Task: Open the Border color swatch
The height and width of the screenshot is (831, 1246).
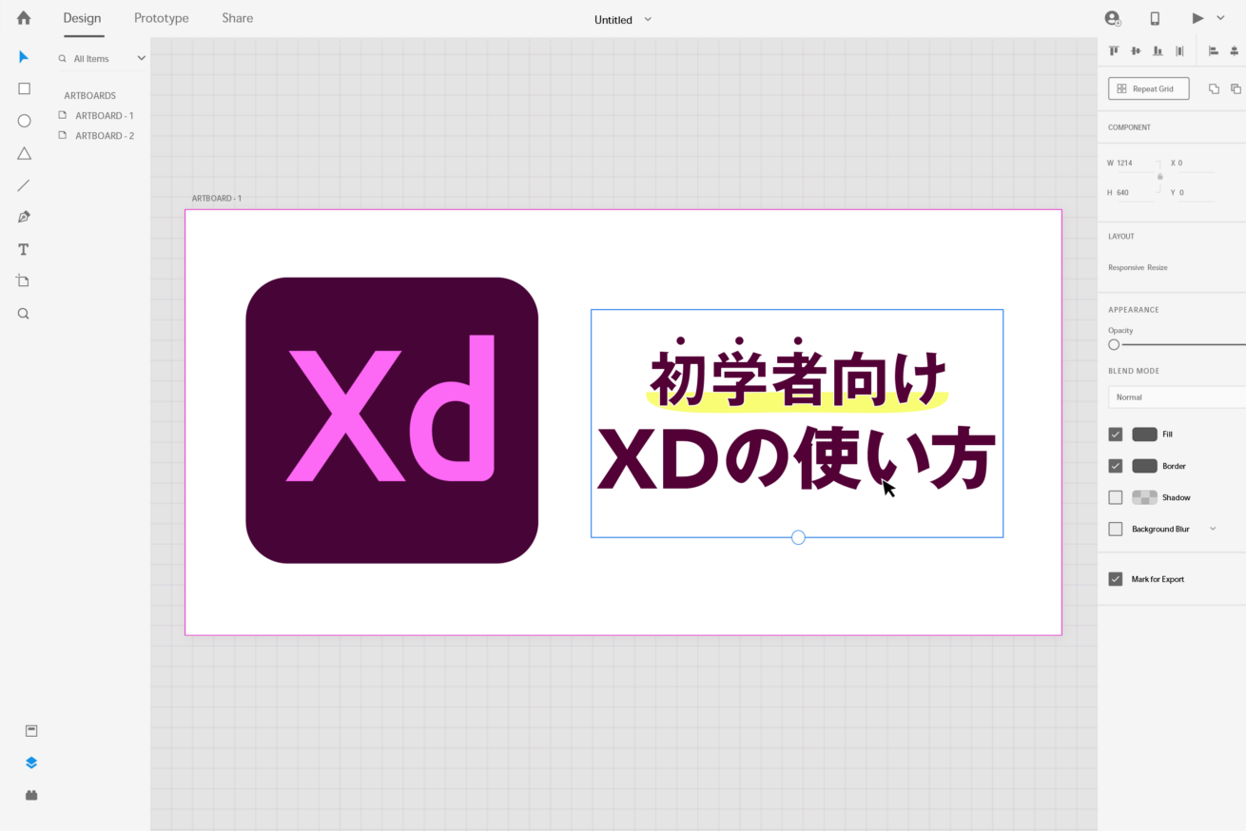Action: (1144, 466)
